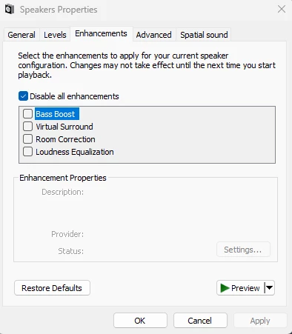Check the Room Correction box

[27, 139]
